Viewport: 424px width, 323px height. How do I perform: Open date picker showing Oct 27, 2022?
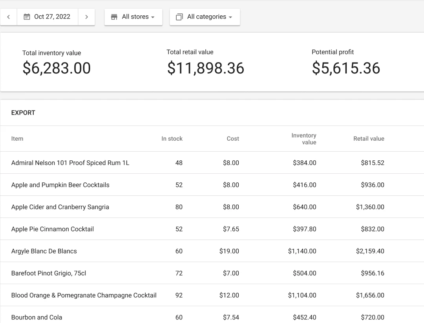pyautogui.click(x=52, y=17)
